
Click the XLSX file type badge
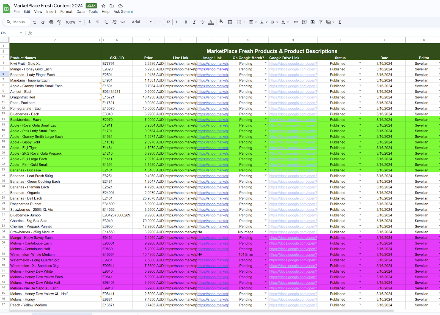(x=91, y=6)
